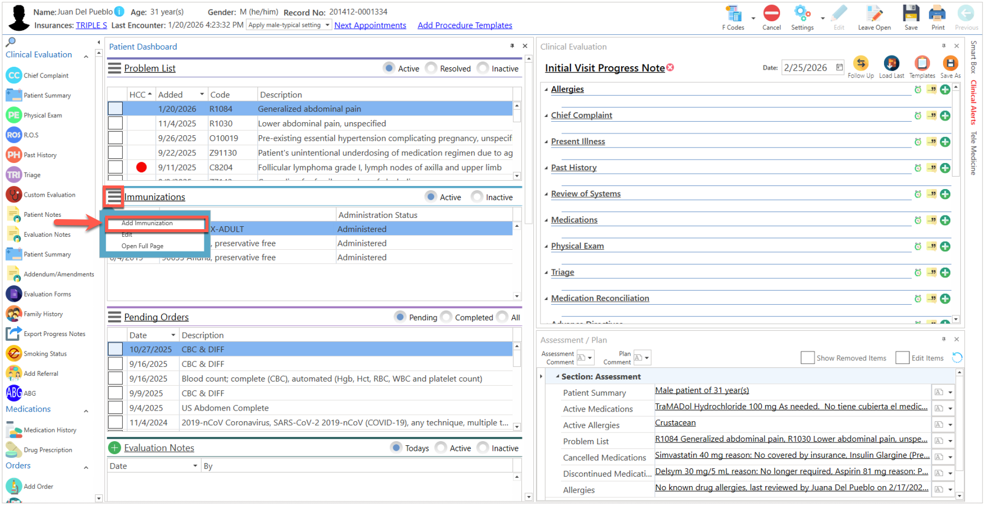Open the Problem List heading link
Viewport: 985px width, 505px height.
[149, 68]
